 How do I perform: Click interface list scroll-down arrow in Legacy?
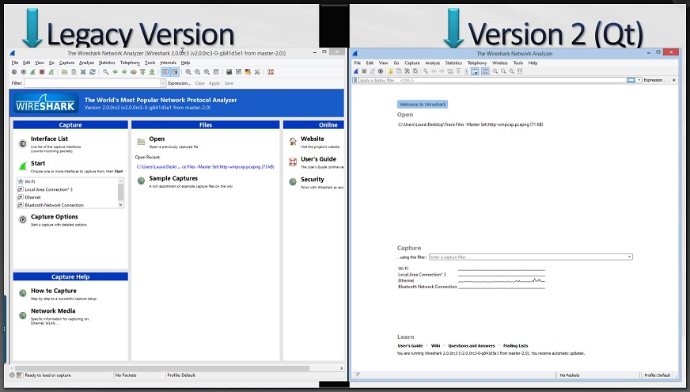120,205
